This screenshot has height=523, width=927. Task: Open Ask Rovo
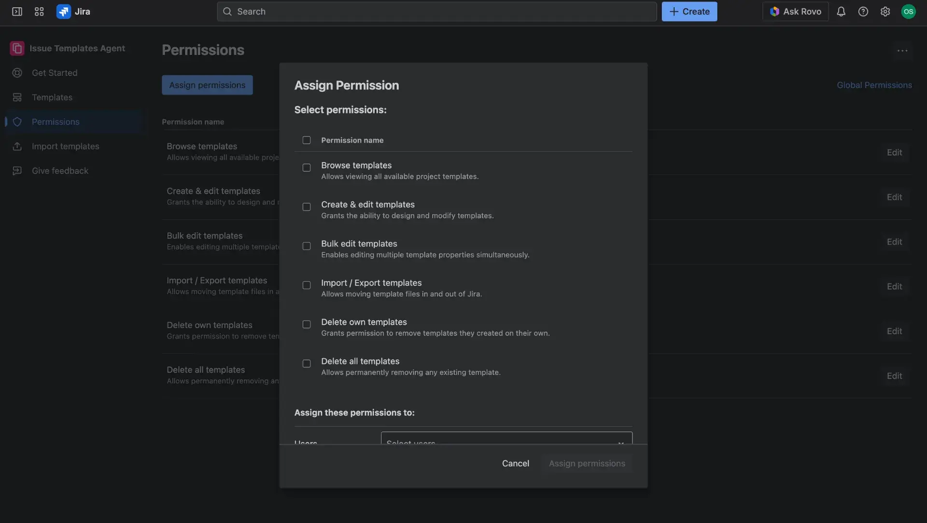point(795,11)
